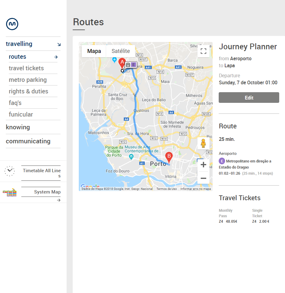The width and height of the screenshot is (285, 293).
Task: Click the Routes page heading
Action: 88,22
